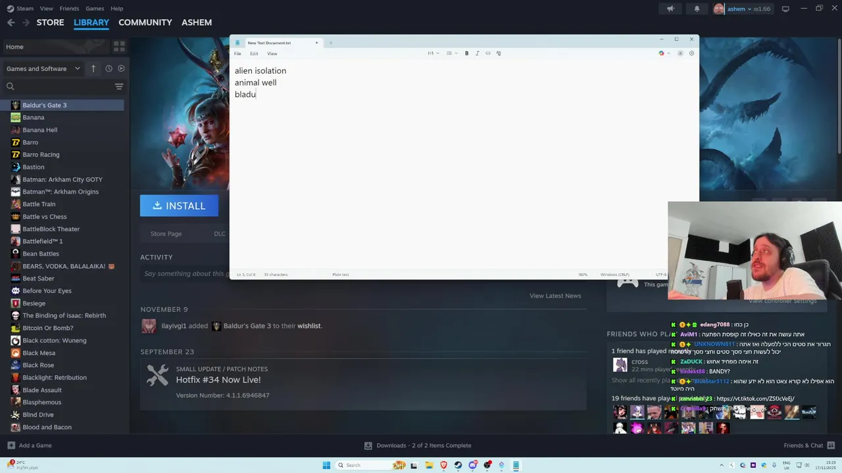This screenshot has height=473, width=842.
Task: Toggle the recent activity clock filter
Action: coord(109,68)
